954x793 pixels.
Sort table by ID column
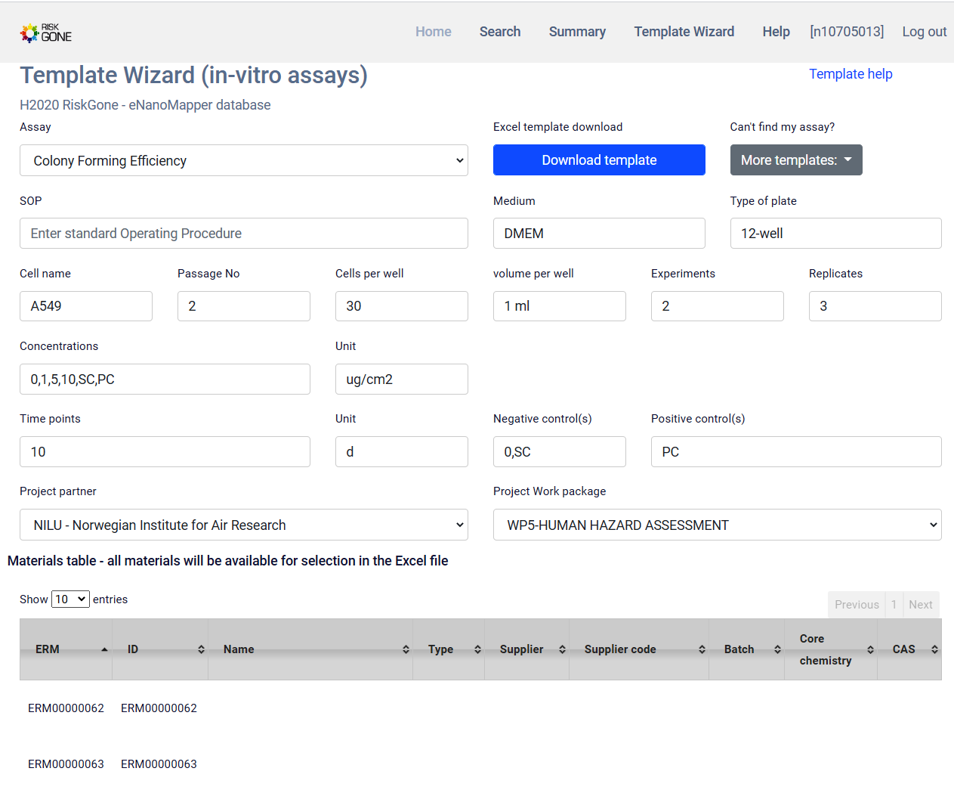tap(159, 649)
